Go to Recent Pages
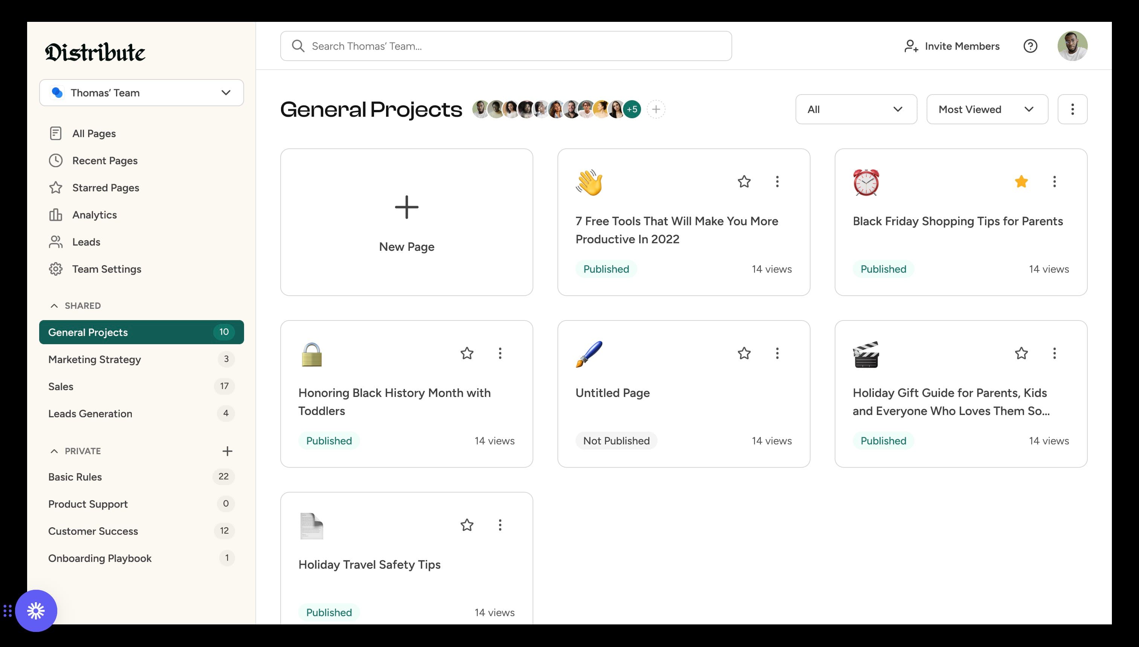The width and height of the screenshot is (1139, 647). click(105, 160)
